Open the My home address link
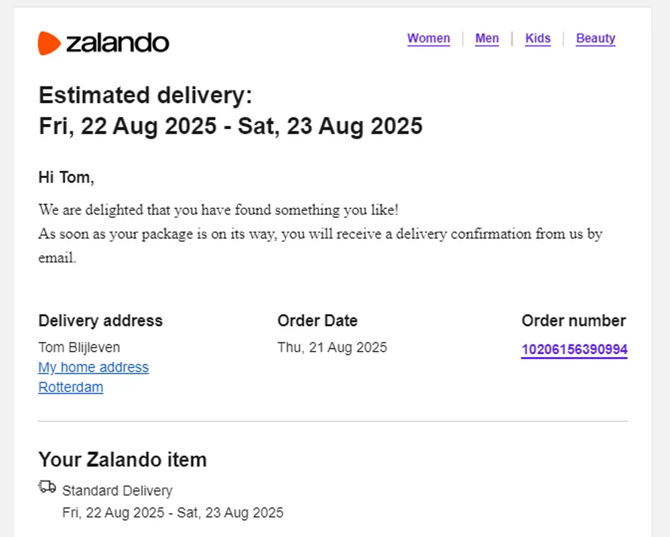The height and width of the screenshot is (537, 670). pos(93,367)
